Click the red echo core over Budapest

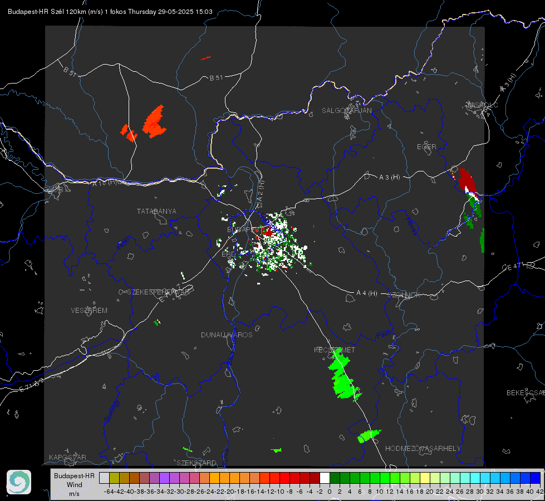click(x=268, y=232)
